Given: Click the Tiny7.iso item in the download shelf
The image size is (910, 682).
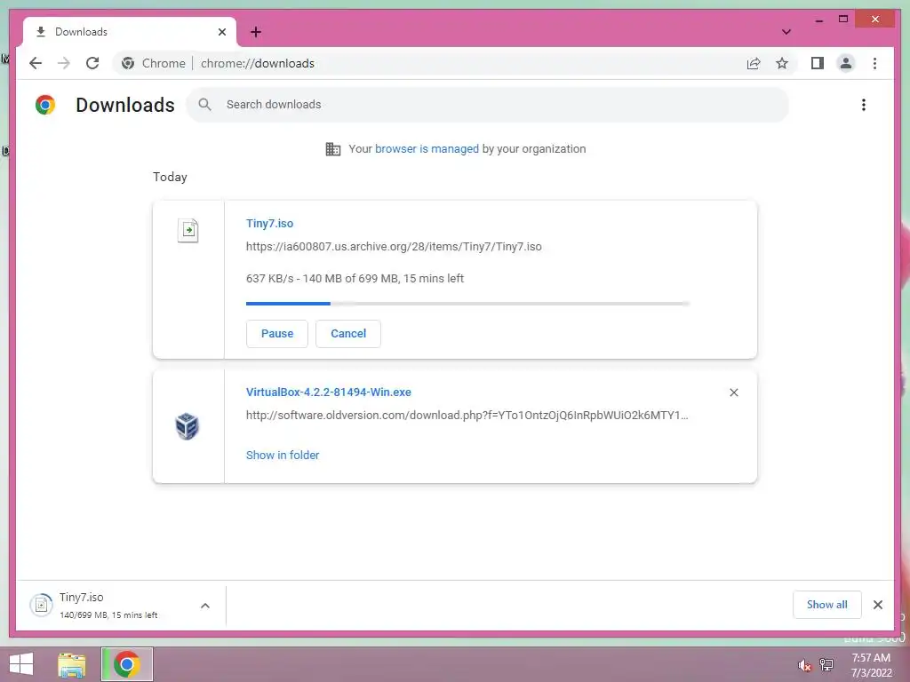Looking at the screenshot, I should [110, 606].
